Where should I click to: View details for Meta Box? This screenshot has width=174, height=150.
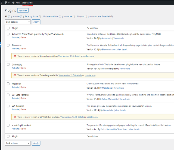coord(119,88)
